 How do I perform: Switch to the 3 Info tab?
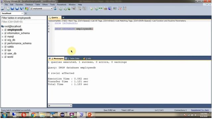[x=87, y=59]
